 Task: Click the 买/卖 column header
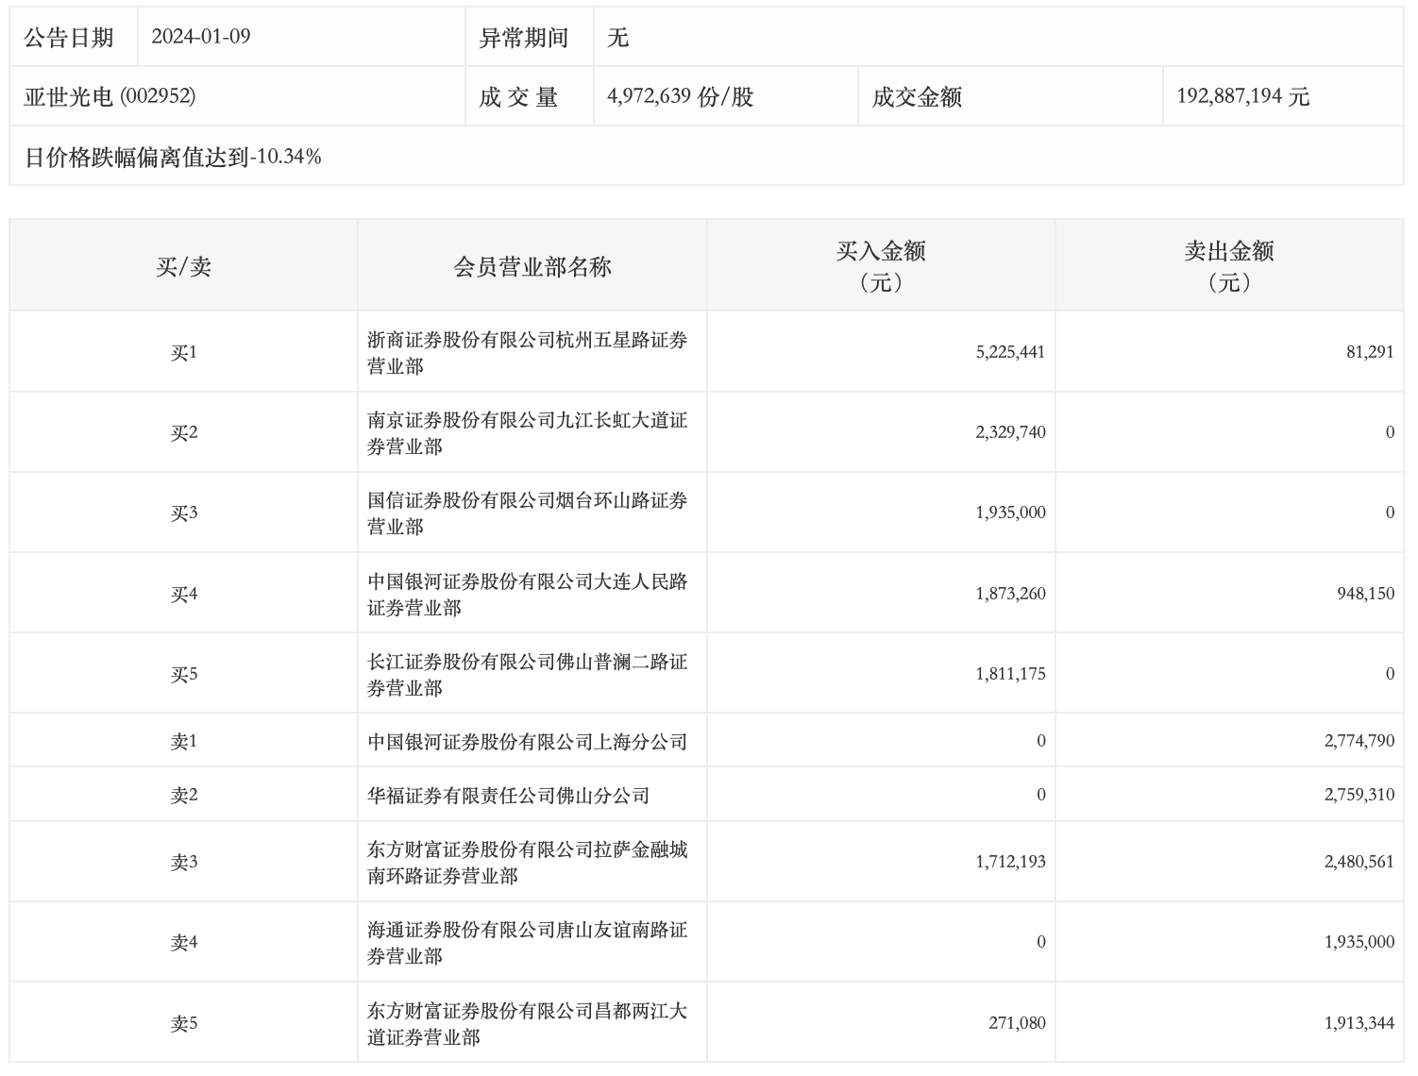point(184,266)
